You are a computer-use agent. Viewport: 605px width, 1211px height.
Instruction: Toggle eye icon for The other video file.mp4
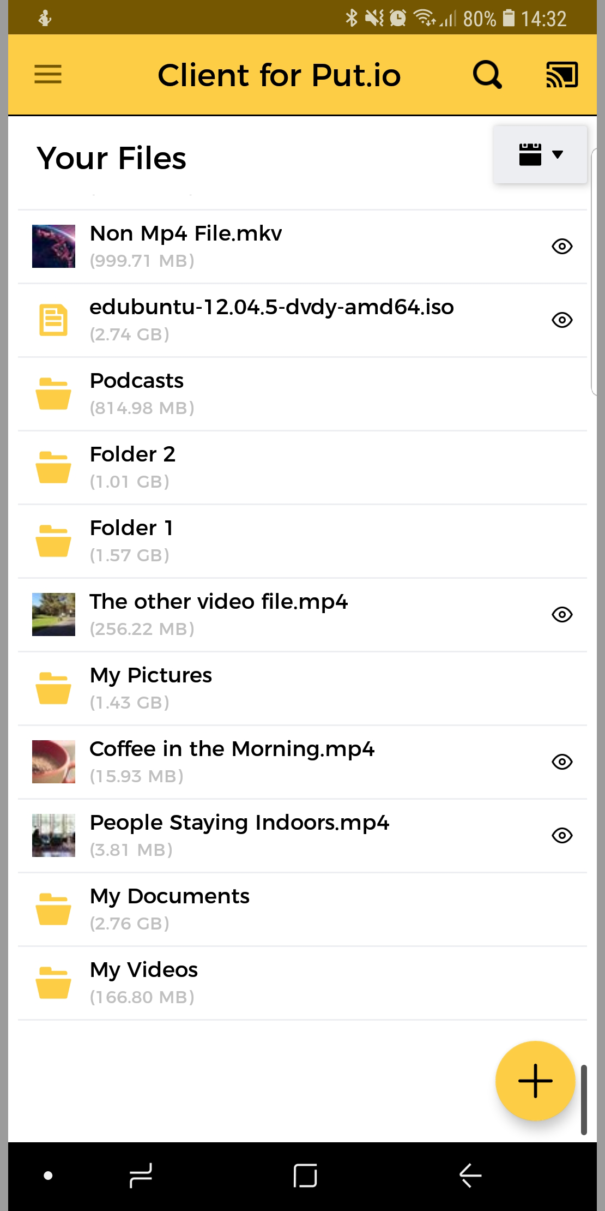click(x=562, y=615)
